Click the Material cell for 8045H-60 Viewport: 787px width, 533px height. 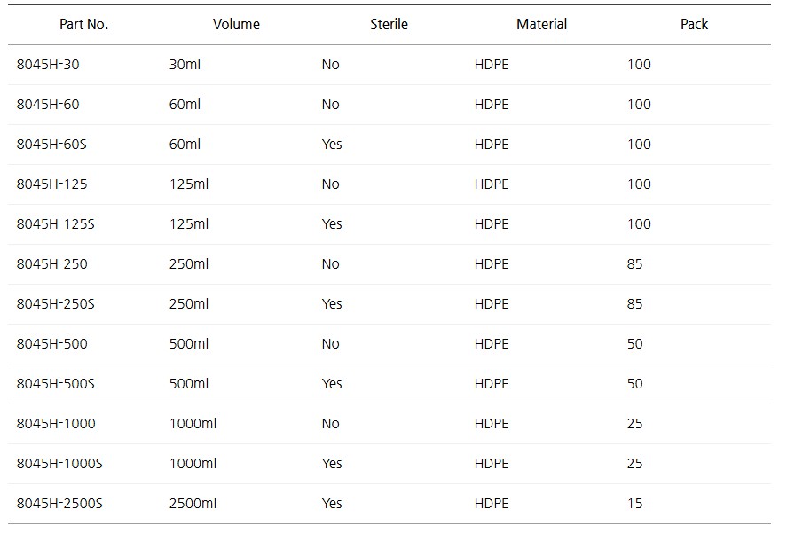click(492, 105)
